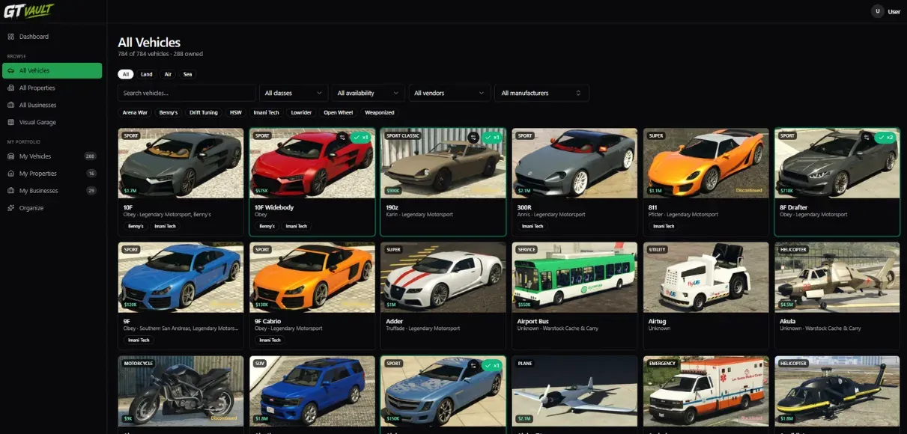Click the Benny's tag on 10F Widebody

[x=267, y=226]
